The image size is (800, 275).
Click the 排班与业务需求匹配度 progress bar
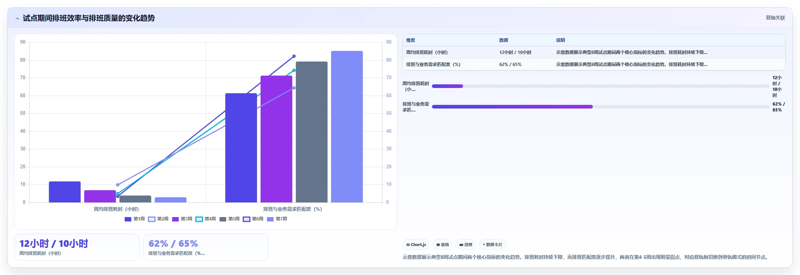[601, 107]
